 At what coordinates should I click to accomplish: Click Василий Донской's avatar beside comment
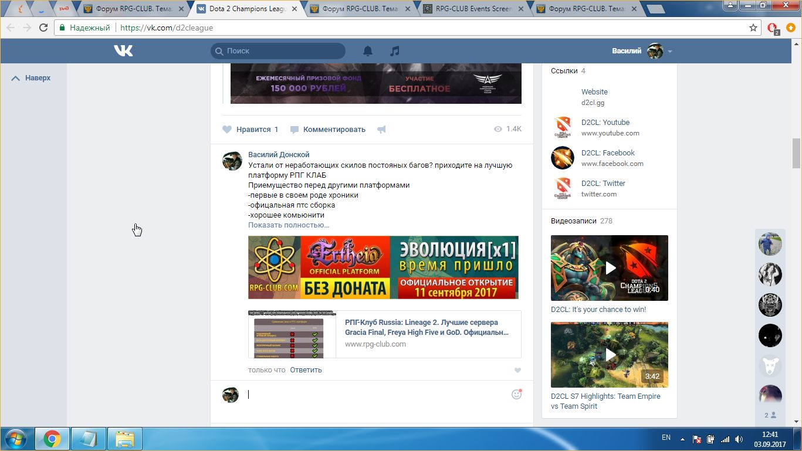click(232, 161)
